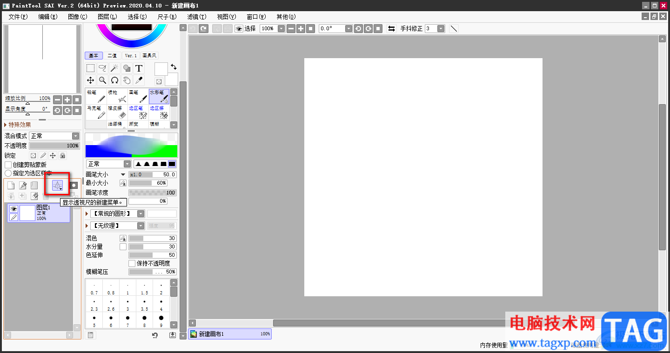Select the 指定为选区样本 radio option

[8, 173]
